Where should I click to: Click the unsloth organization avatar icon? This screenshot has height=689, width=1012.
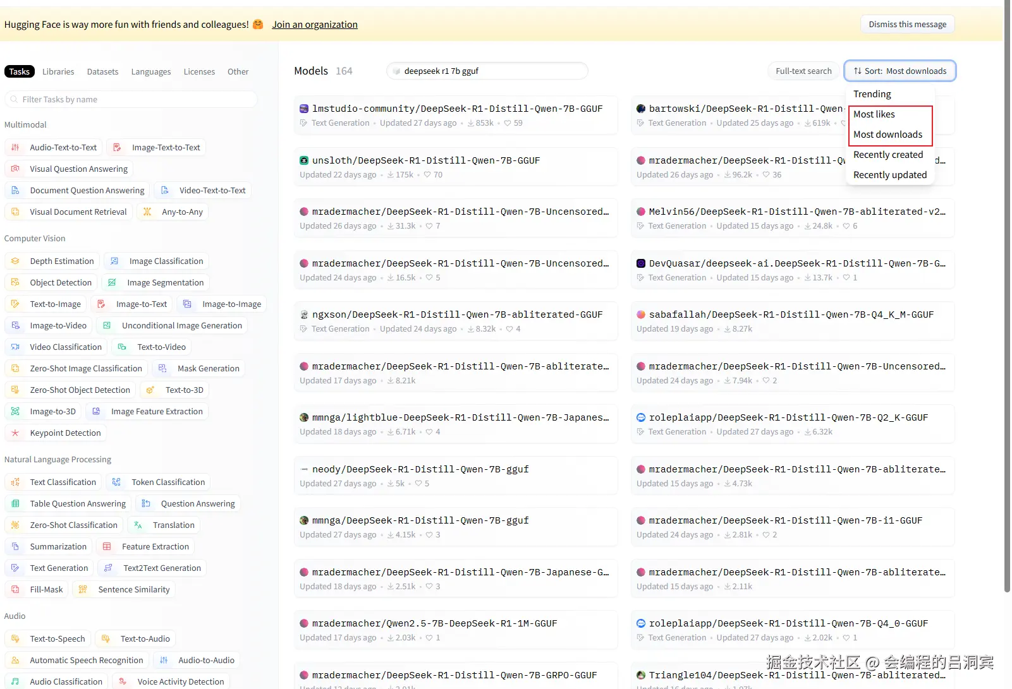click(304, 160)
